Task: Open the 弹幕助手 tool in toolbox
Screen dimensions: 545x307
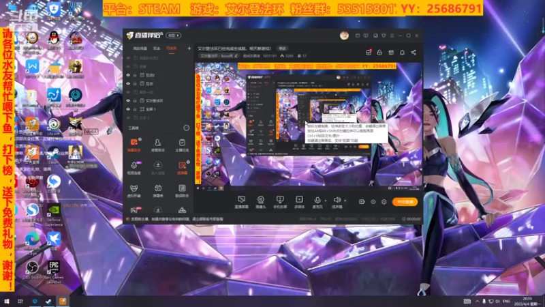Action: coord(134,145)
